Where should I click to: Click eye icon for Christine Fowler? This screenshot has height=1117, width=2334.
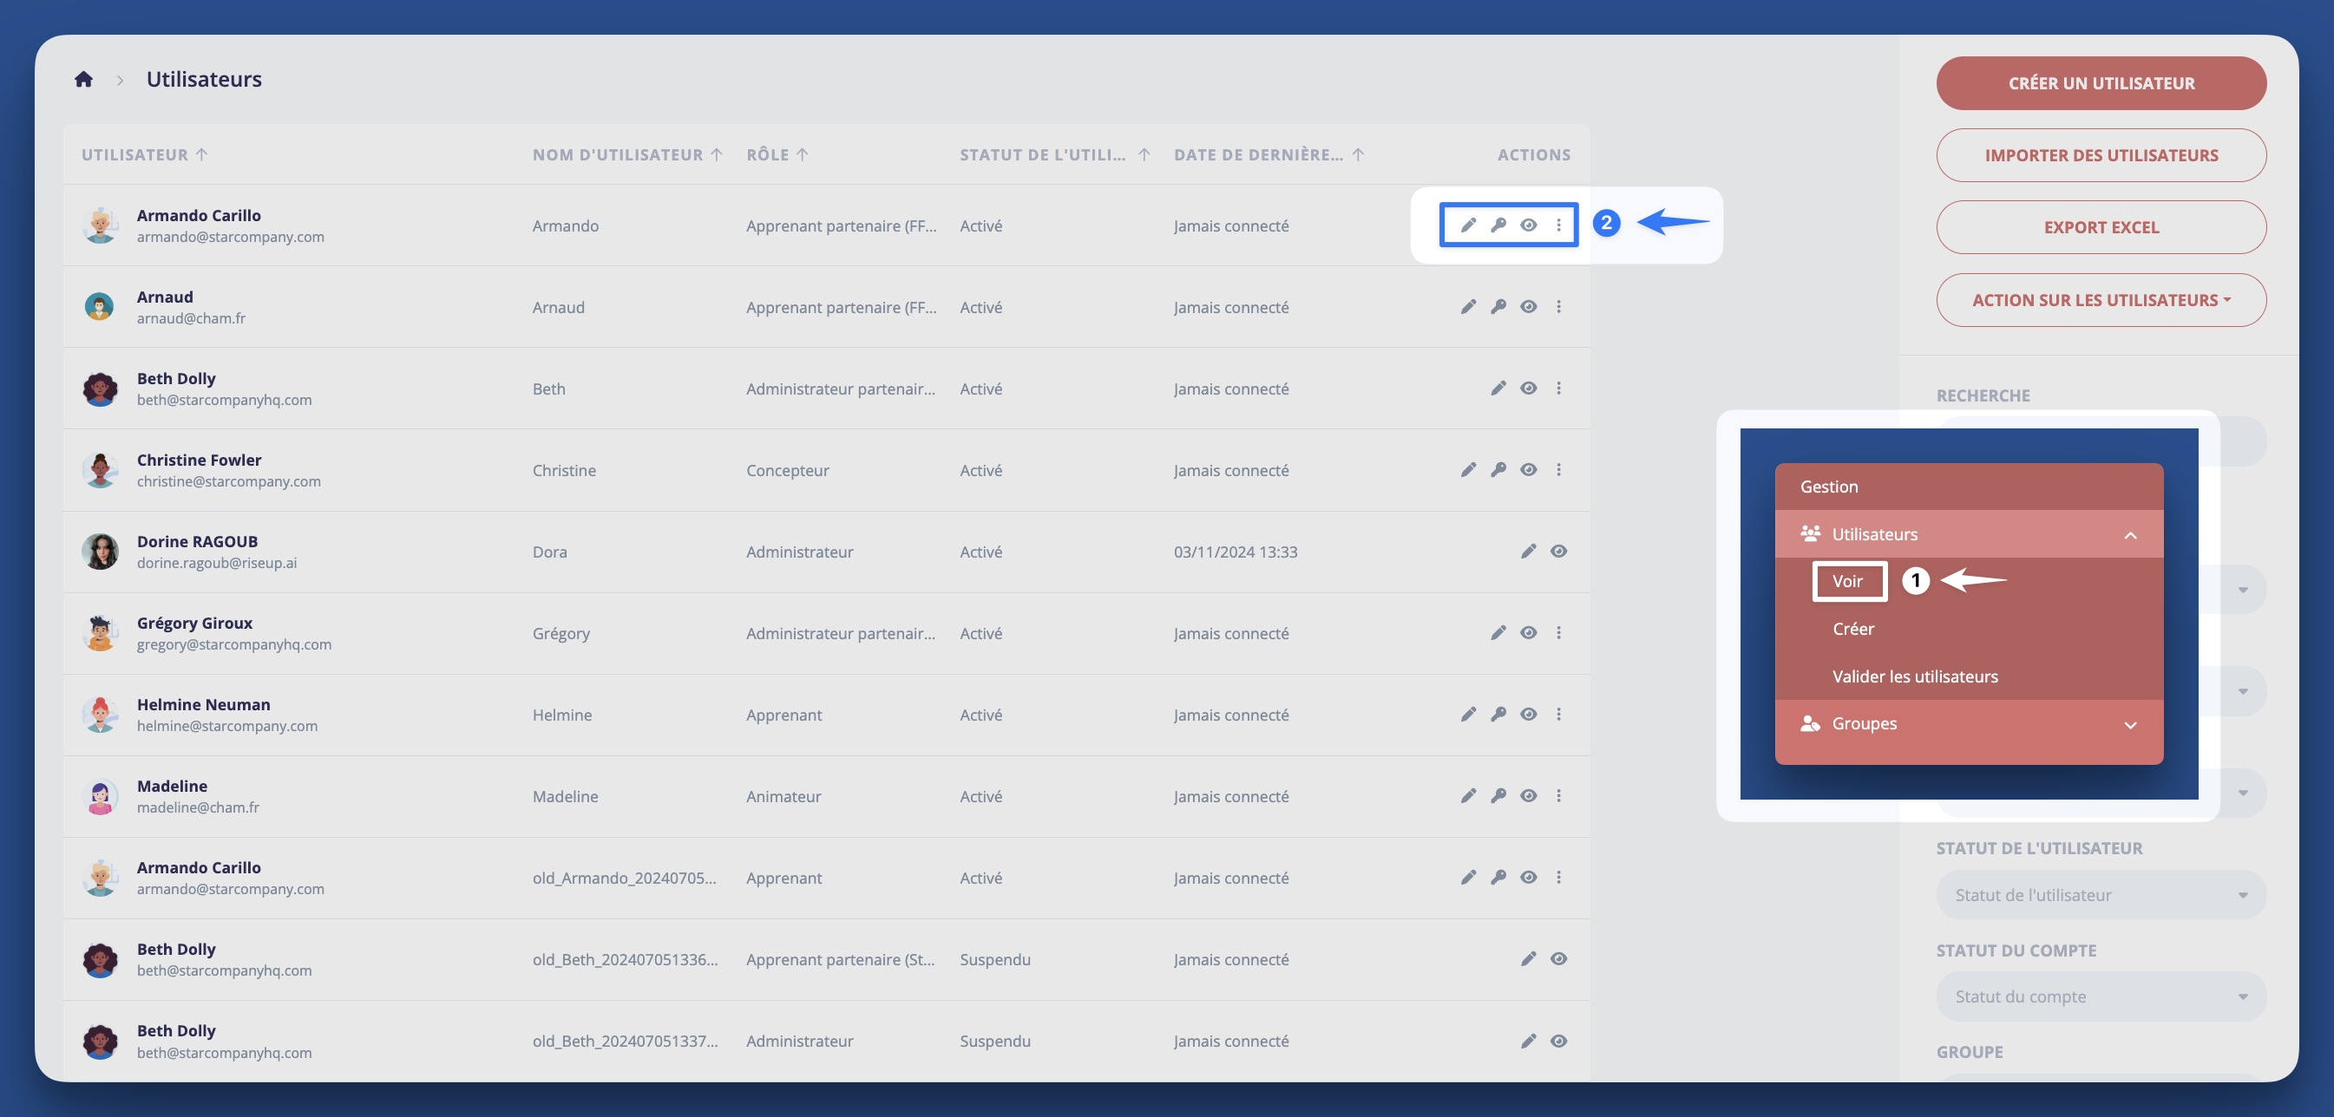pyautogui.click(x=1528, y=470)
